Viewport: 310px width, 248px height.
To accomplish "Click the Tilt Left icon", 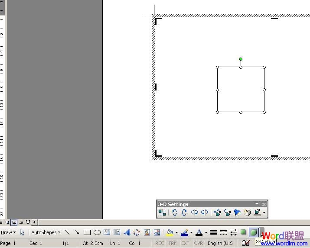I will pyautogui.click(x=195, y=213).
